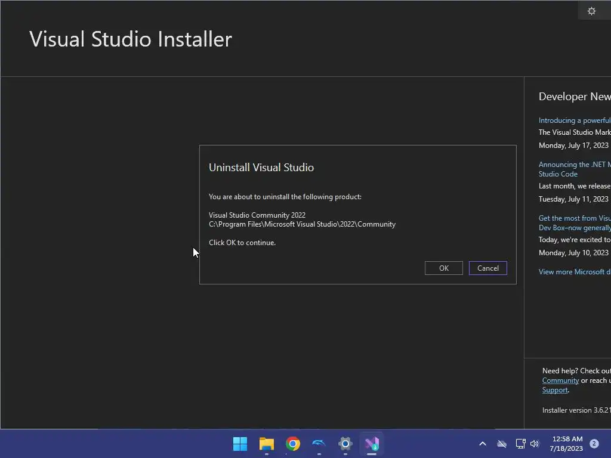Click the 'Developer New' panel heading

(575, 97)
